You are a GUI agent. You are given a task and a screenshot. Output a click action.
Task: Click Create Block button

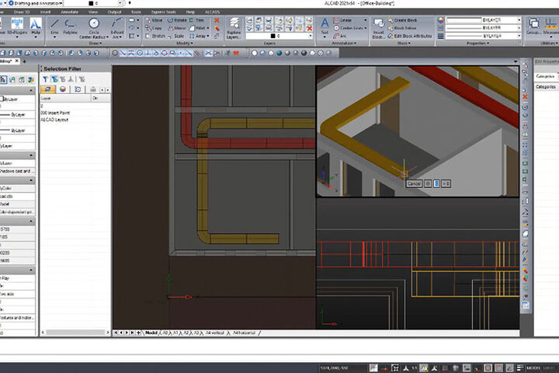(402, 20)
